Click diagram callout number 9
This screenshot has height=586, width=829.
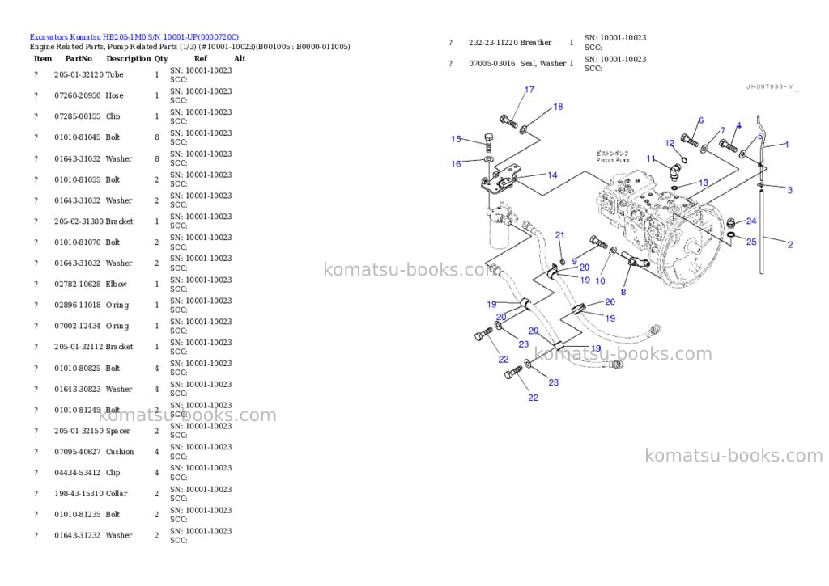click(574, 261)
